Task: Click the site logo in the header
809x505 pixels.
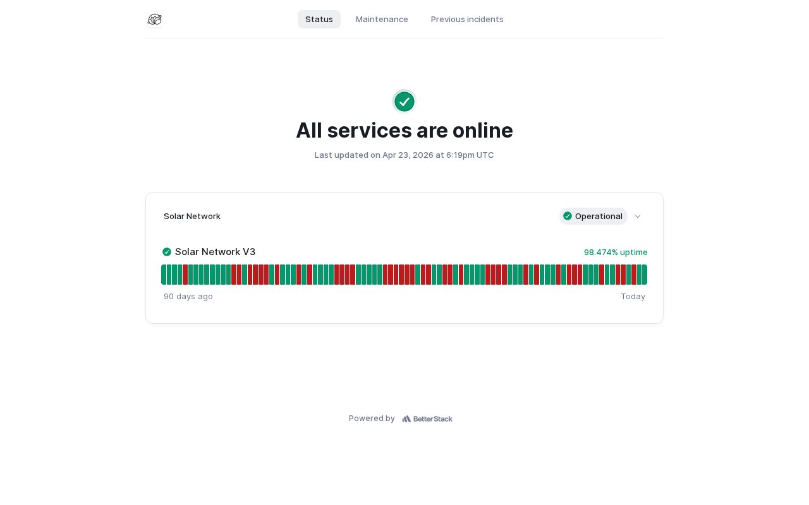Action: click(x=154, y=20)
